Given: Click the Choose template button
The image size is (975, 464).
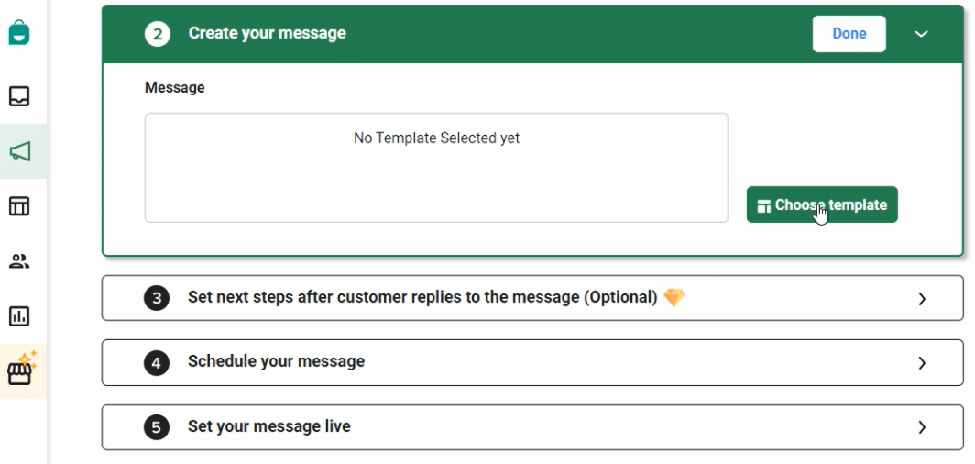Looking at the screenshot, I should point(822,204).
